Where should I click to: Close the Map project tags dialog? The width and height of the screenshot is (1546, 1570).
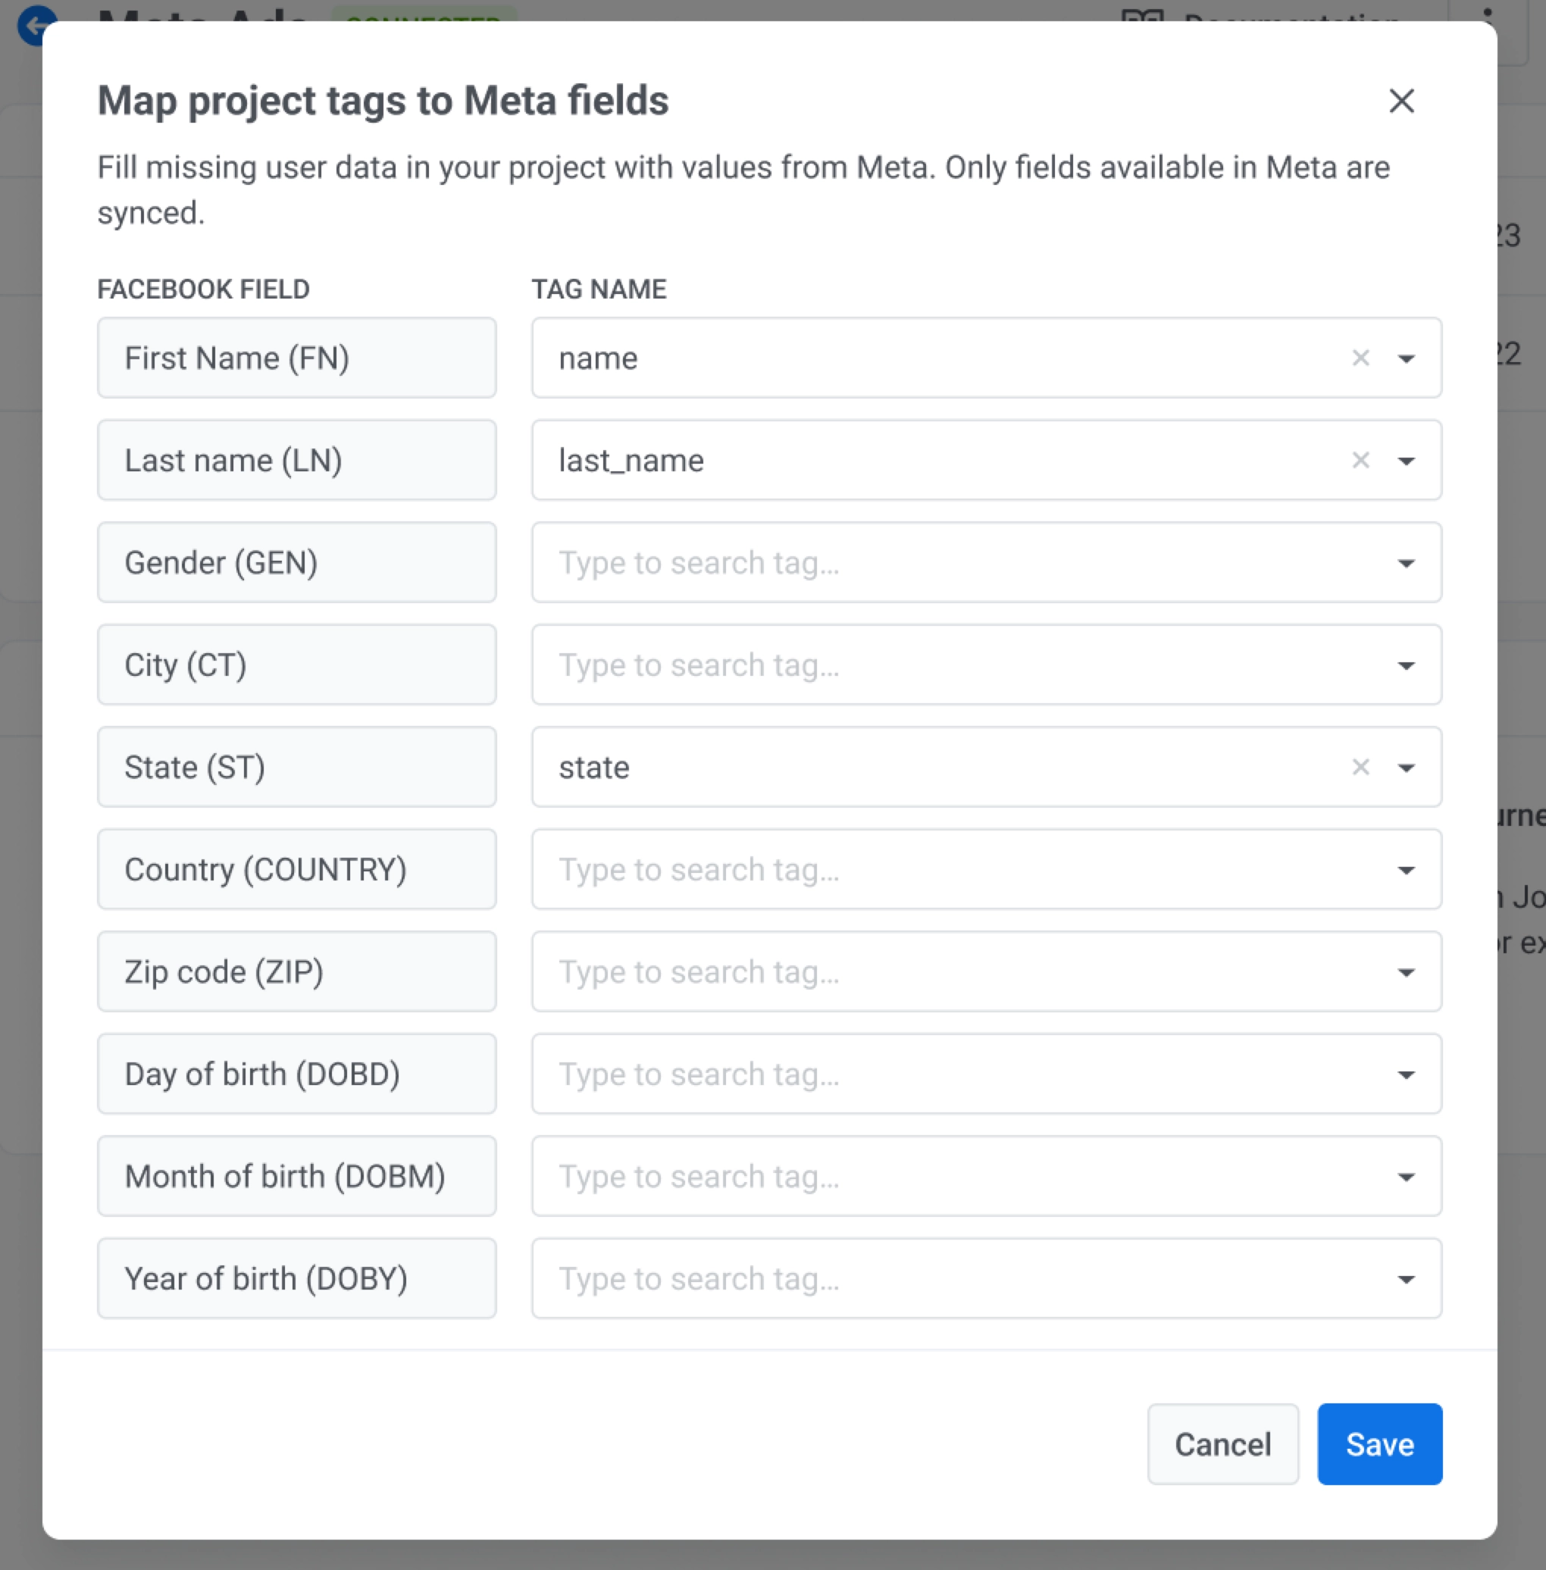1401,102
